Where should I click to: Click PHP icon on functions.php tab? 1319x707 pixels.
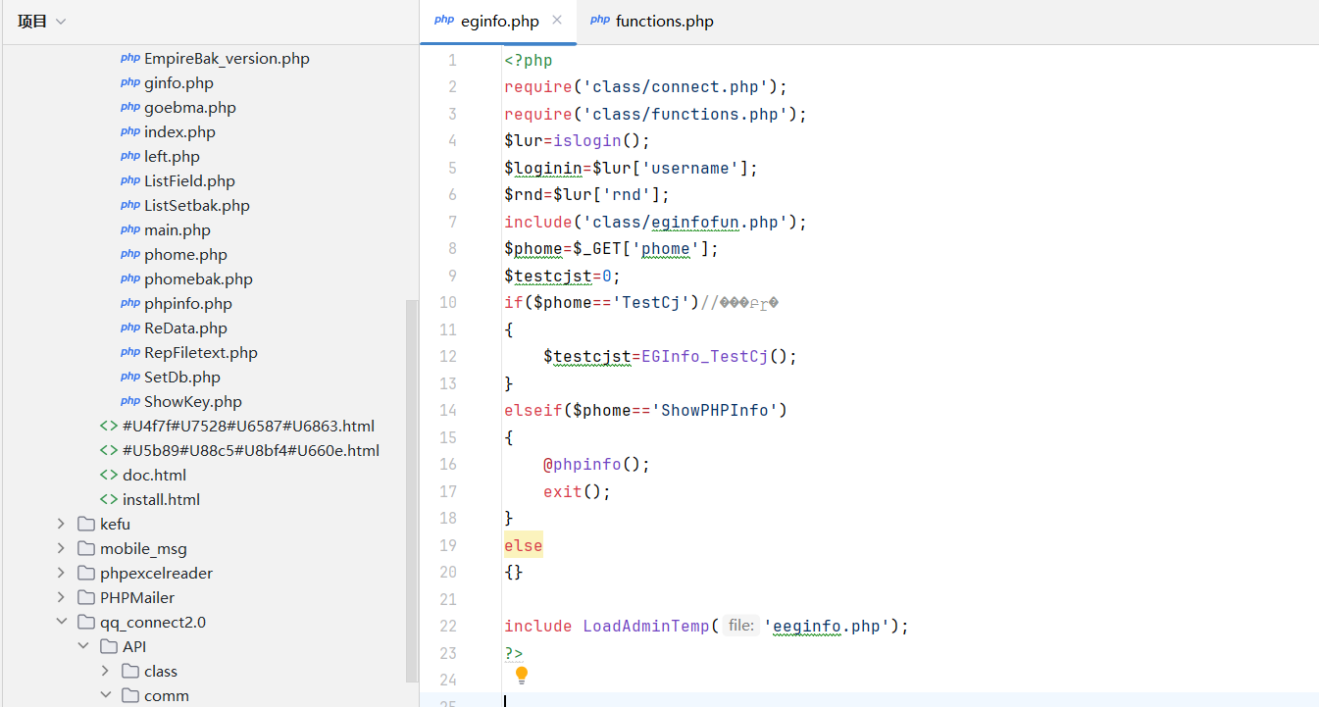[600, 21]
